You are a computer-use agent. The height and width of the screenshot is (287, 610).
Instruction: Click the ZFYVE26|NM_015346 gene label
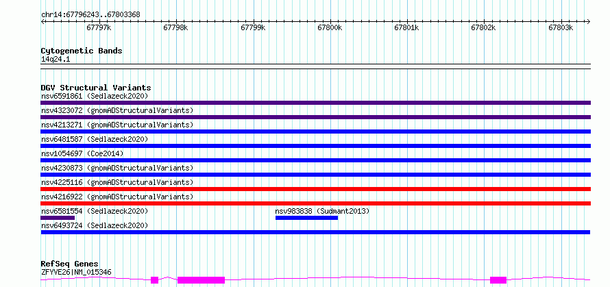pyautogui.click(x=76, y=272)
